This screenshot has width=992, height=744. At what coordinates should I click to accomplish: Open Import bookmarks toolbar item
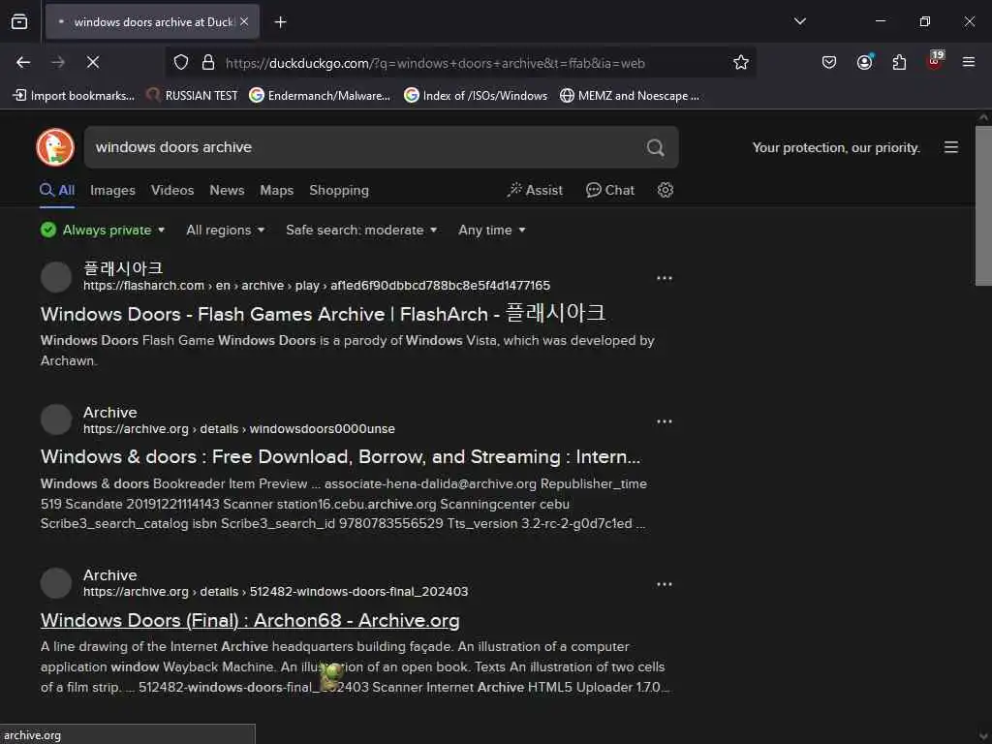[74, 96]
